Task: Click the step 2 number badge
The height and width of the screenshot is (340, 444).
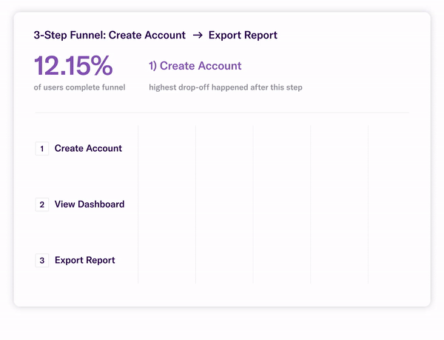Action: 42,204
